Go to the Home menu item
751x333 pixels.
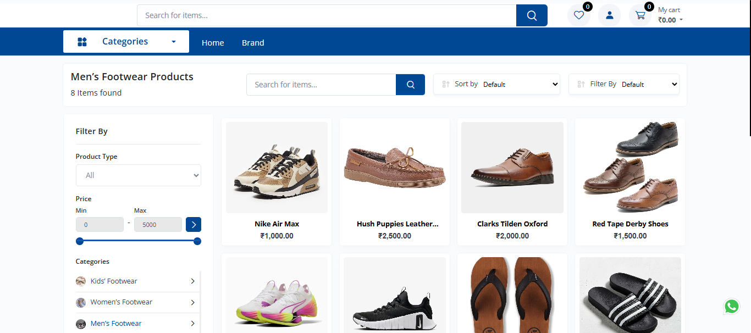pyautogui.click(x=213, y=43)
